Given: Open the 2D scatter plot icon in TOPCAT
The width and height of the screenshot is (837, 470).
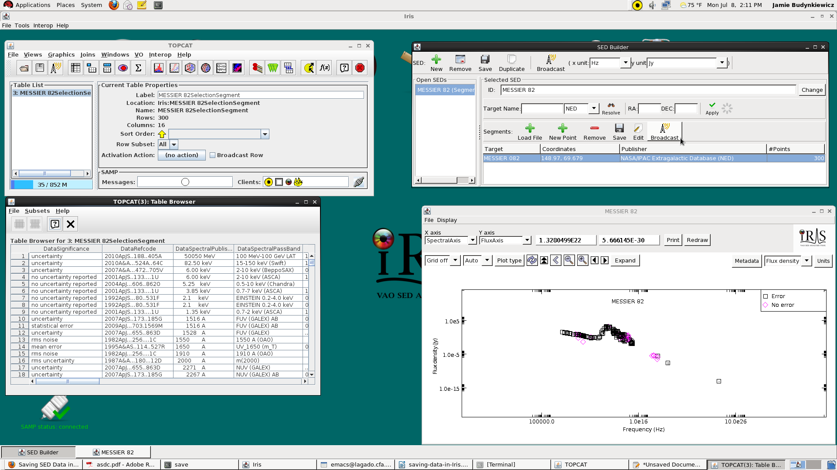Looking at the screenshot, I should pos(174,68).
